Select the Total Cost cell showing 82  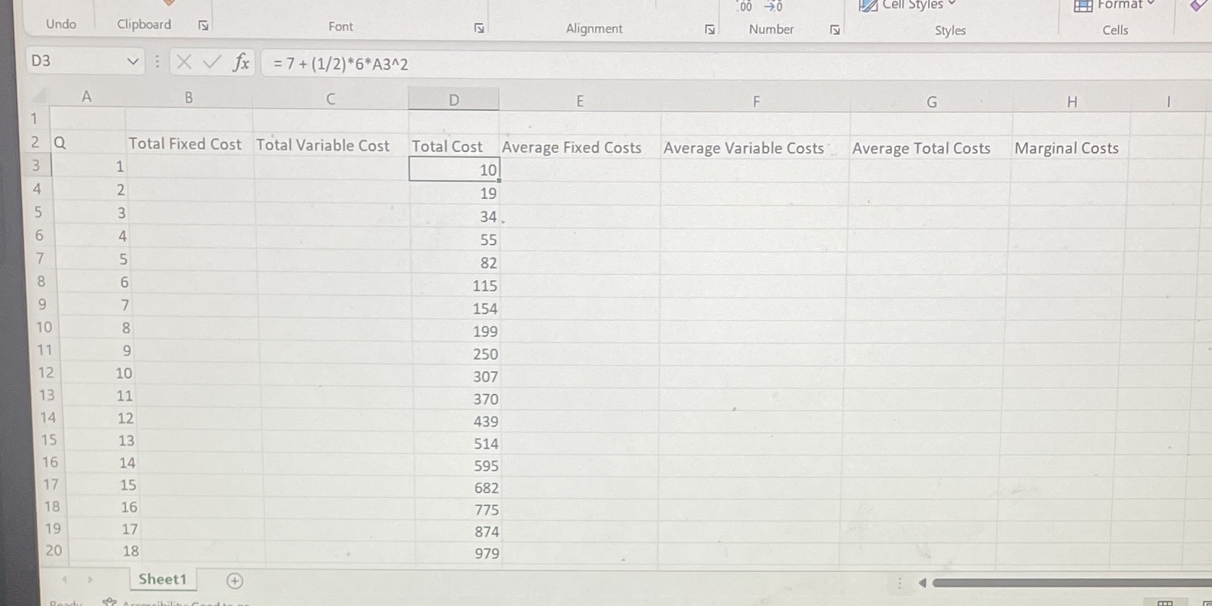tap(456, 263)
